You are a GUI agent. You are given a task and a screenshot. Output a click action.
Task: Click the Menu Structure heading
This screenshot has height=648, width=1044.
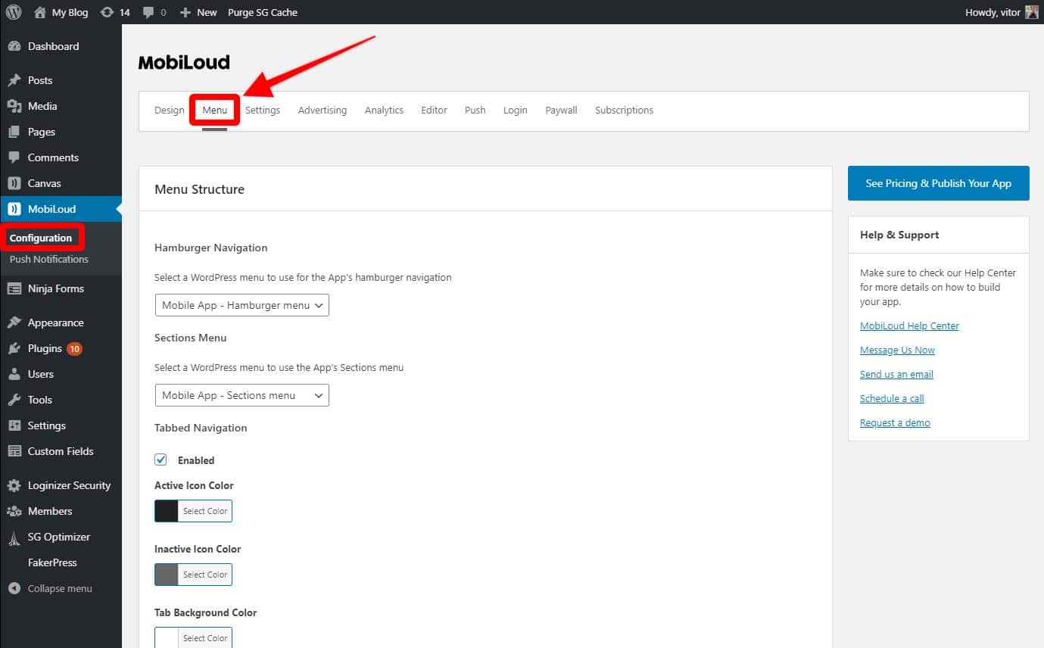(x=199, y=189)
